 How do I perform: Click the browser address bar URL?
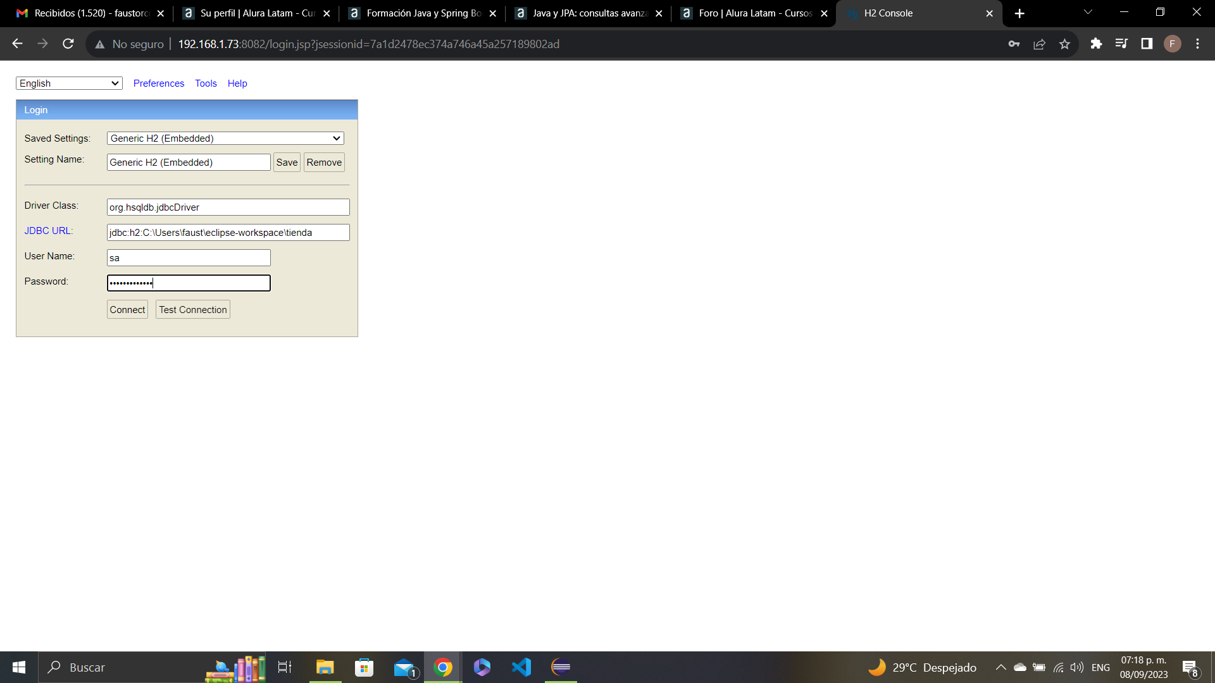(x=368, y=44)
